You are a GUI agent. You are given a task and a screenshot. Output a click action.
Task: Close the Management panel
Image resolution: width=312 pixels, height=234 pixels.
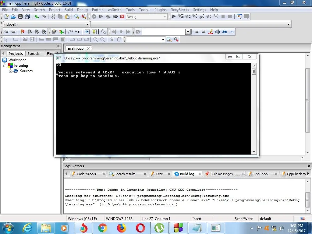58,46
